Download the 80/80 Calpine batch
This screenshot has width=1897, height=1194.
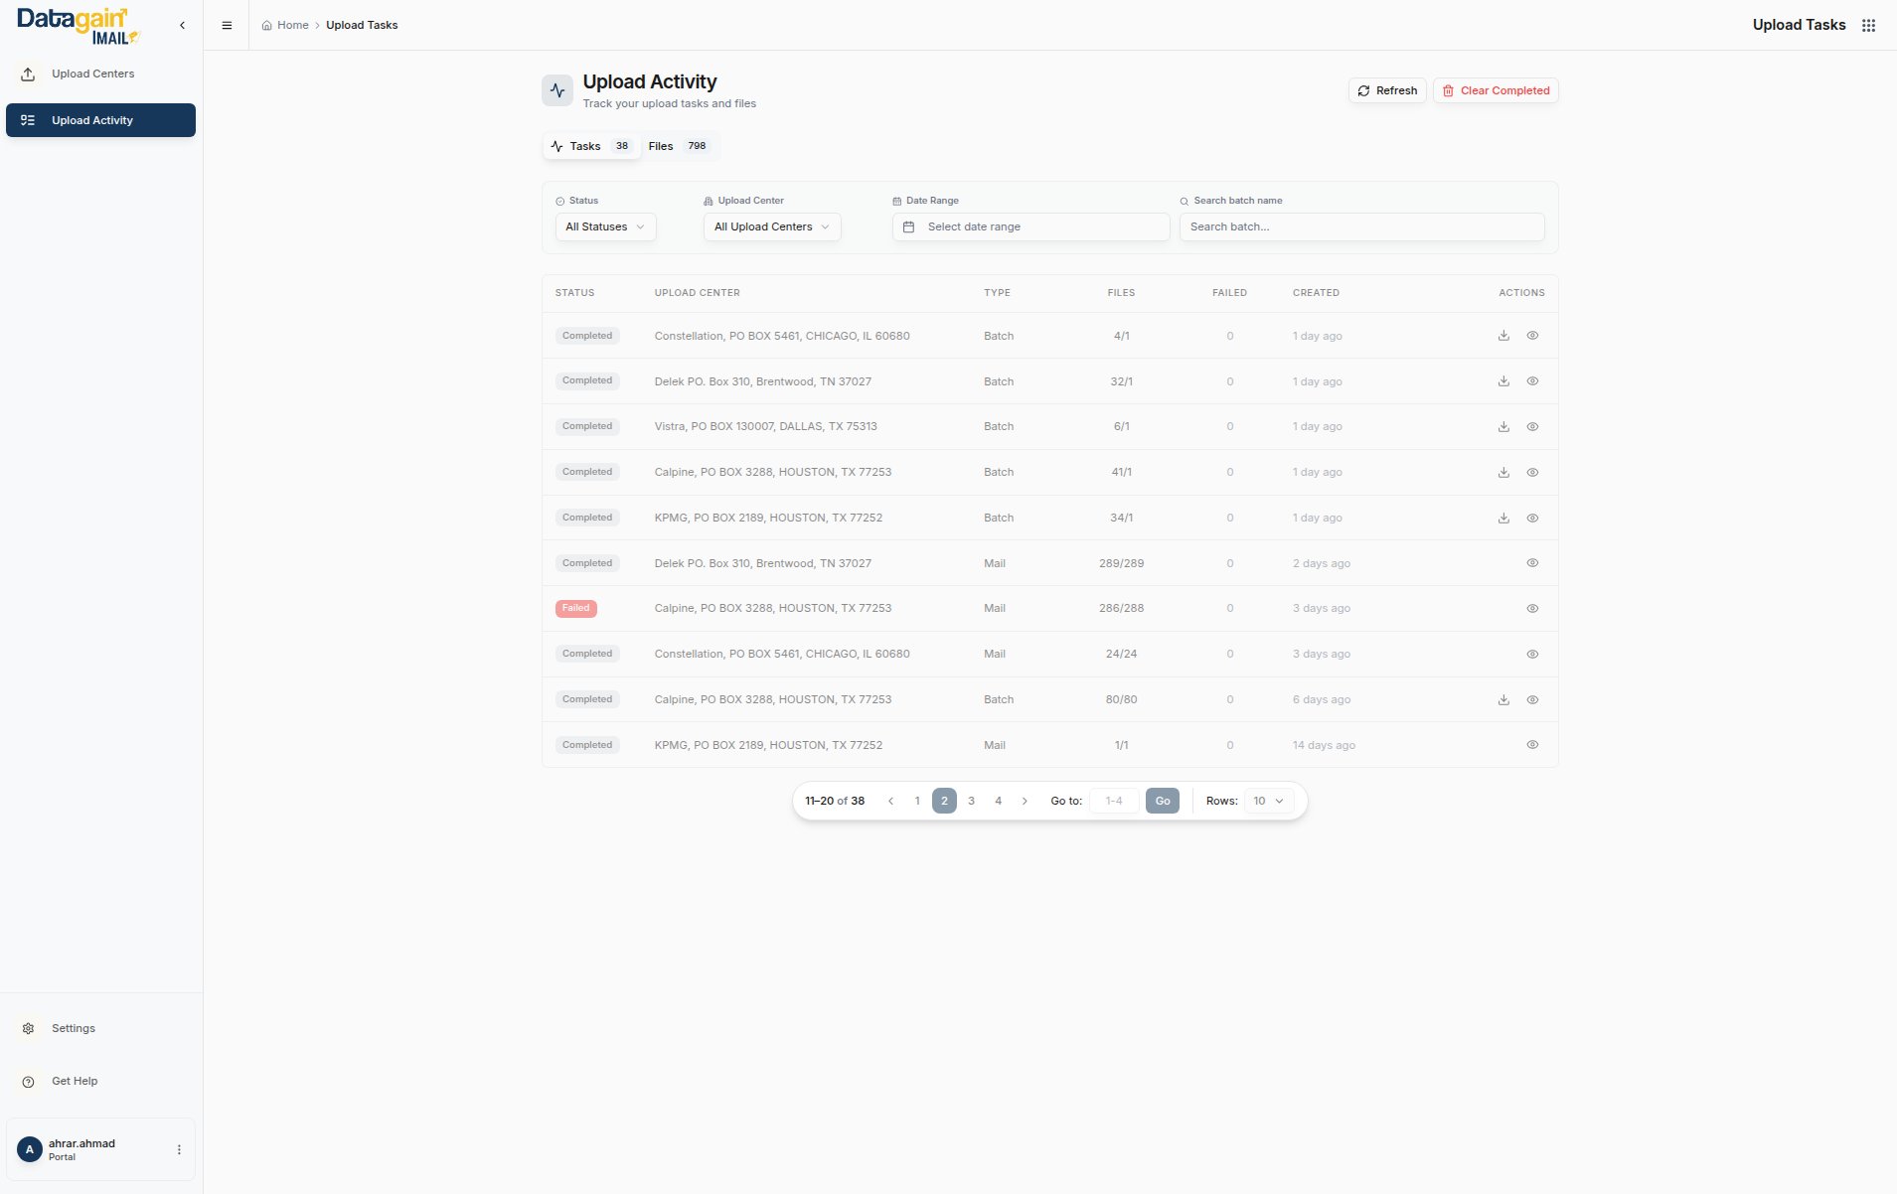coord(1503,700)
